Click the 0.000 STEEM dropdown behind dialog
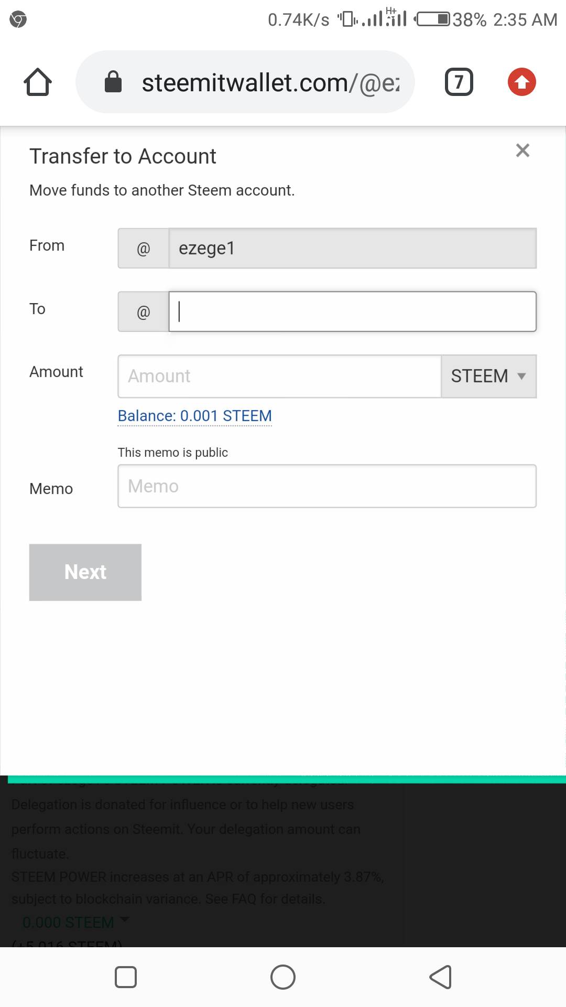 coord(75,922)
